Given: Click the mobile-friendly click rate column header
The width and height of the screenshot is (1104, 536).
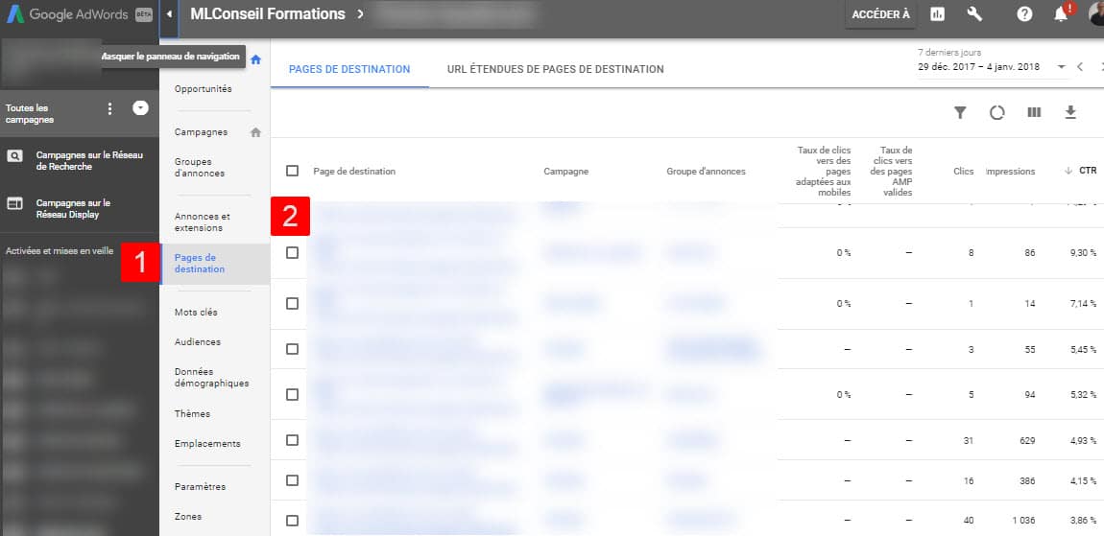Looking at the screenshot, I should pos(824,171).
